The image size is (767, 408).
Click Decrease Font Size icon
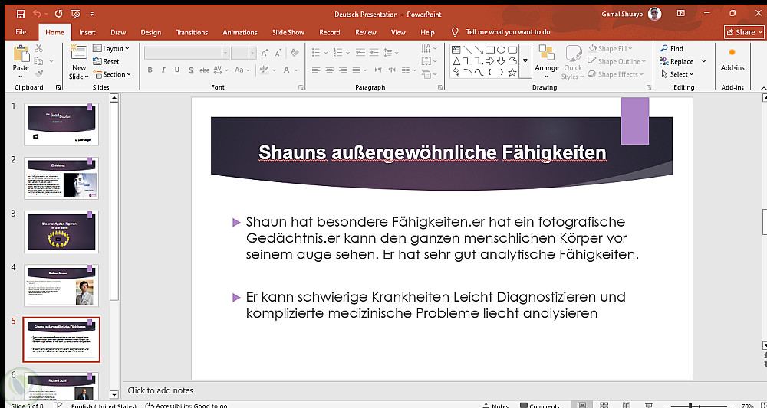[x=278, y=53]
